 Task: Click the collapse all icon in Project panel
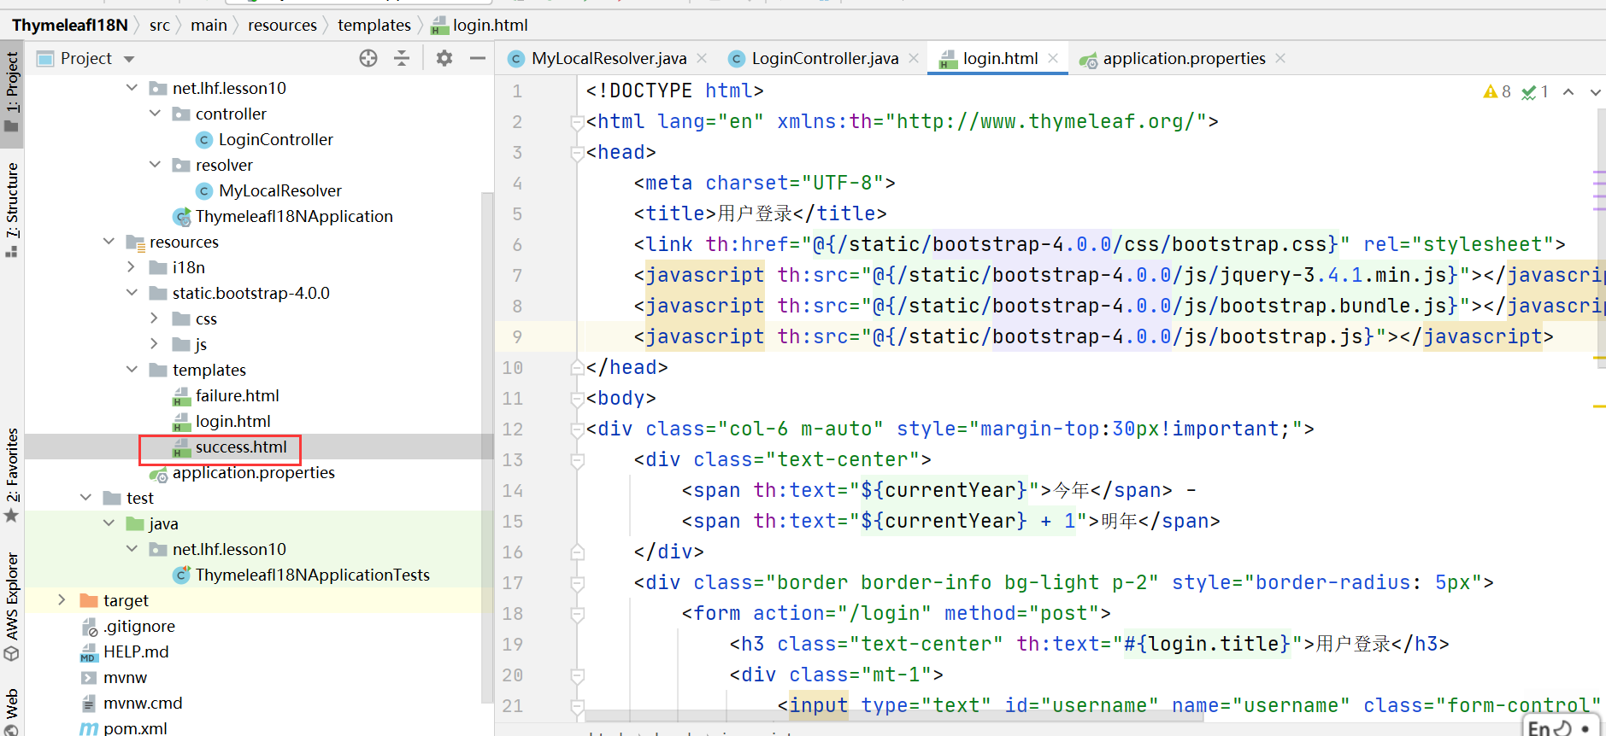(x=402, y=58)
